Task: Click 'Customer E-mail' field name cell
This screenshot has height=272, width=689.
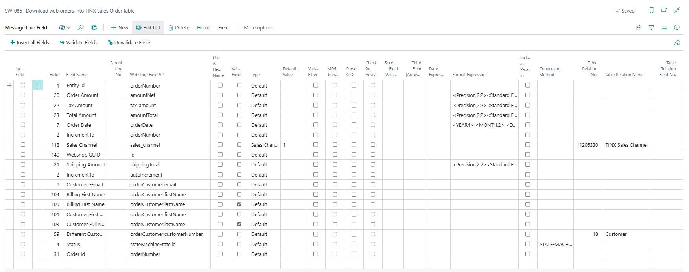Action: click(x=86, y=184)
